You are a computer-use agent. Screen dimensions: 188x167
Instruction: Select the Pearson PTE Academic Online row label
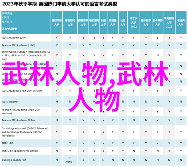click(x=18, y=120)
